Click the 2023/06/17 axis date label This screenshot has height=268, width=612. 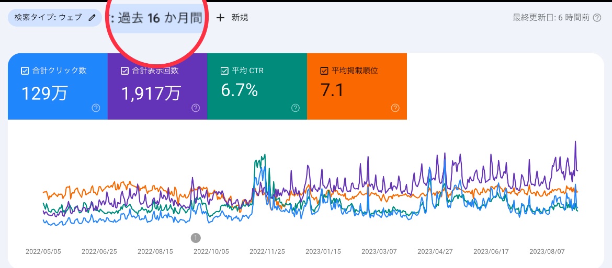491,252
